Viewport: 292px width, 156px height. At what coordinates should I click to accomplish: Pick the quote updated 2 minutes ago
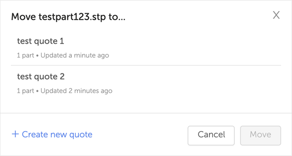point(146,83)
